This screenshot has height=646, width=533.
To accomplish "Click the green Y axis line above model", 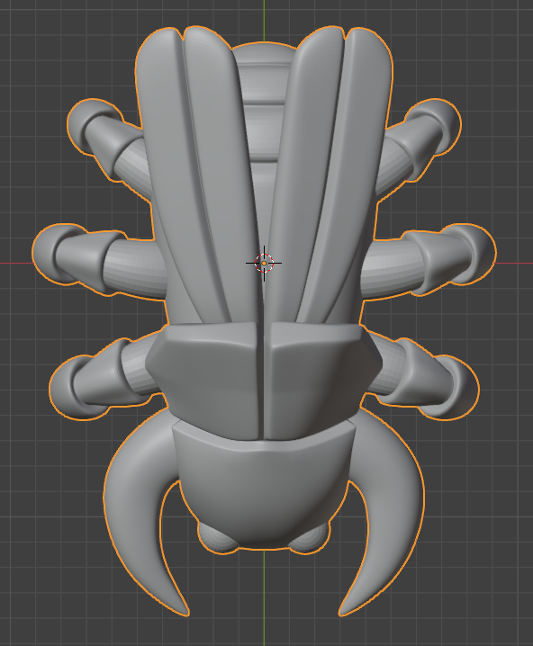I will [264, 21].
